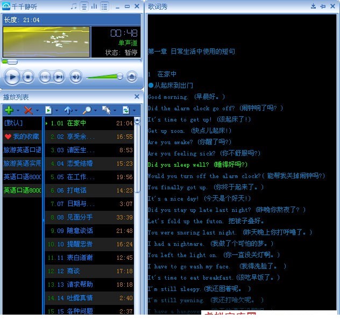
Task: Open files with the eject button
Action: 132,76
